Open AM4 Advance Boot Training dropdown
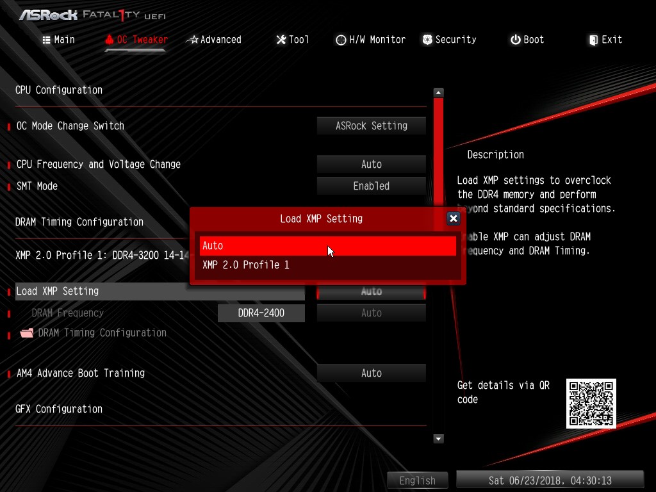The image size is (656, 492). [x=371, y=373]
